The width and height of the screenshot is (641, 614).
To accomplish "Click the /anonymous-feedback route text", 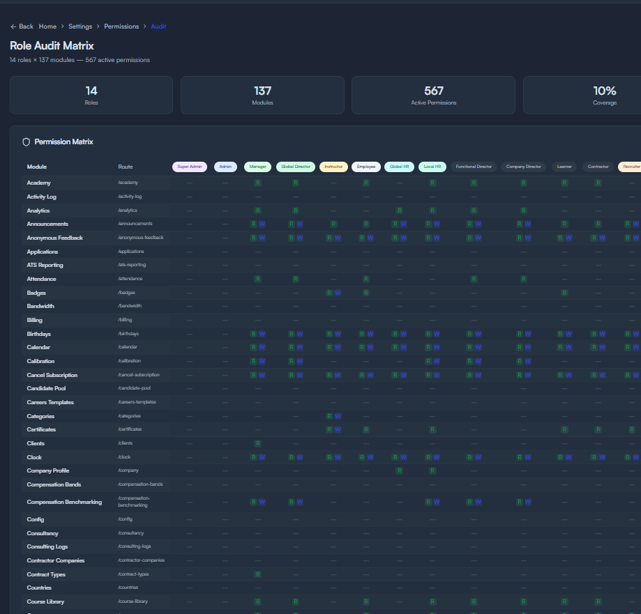I will [x=141, y=238].
